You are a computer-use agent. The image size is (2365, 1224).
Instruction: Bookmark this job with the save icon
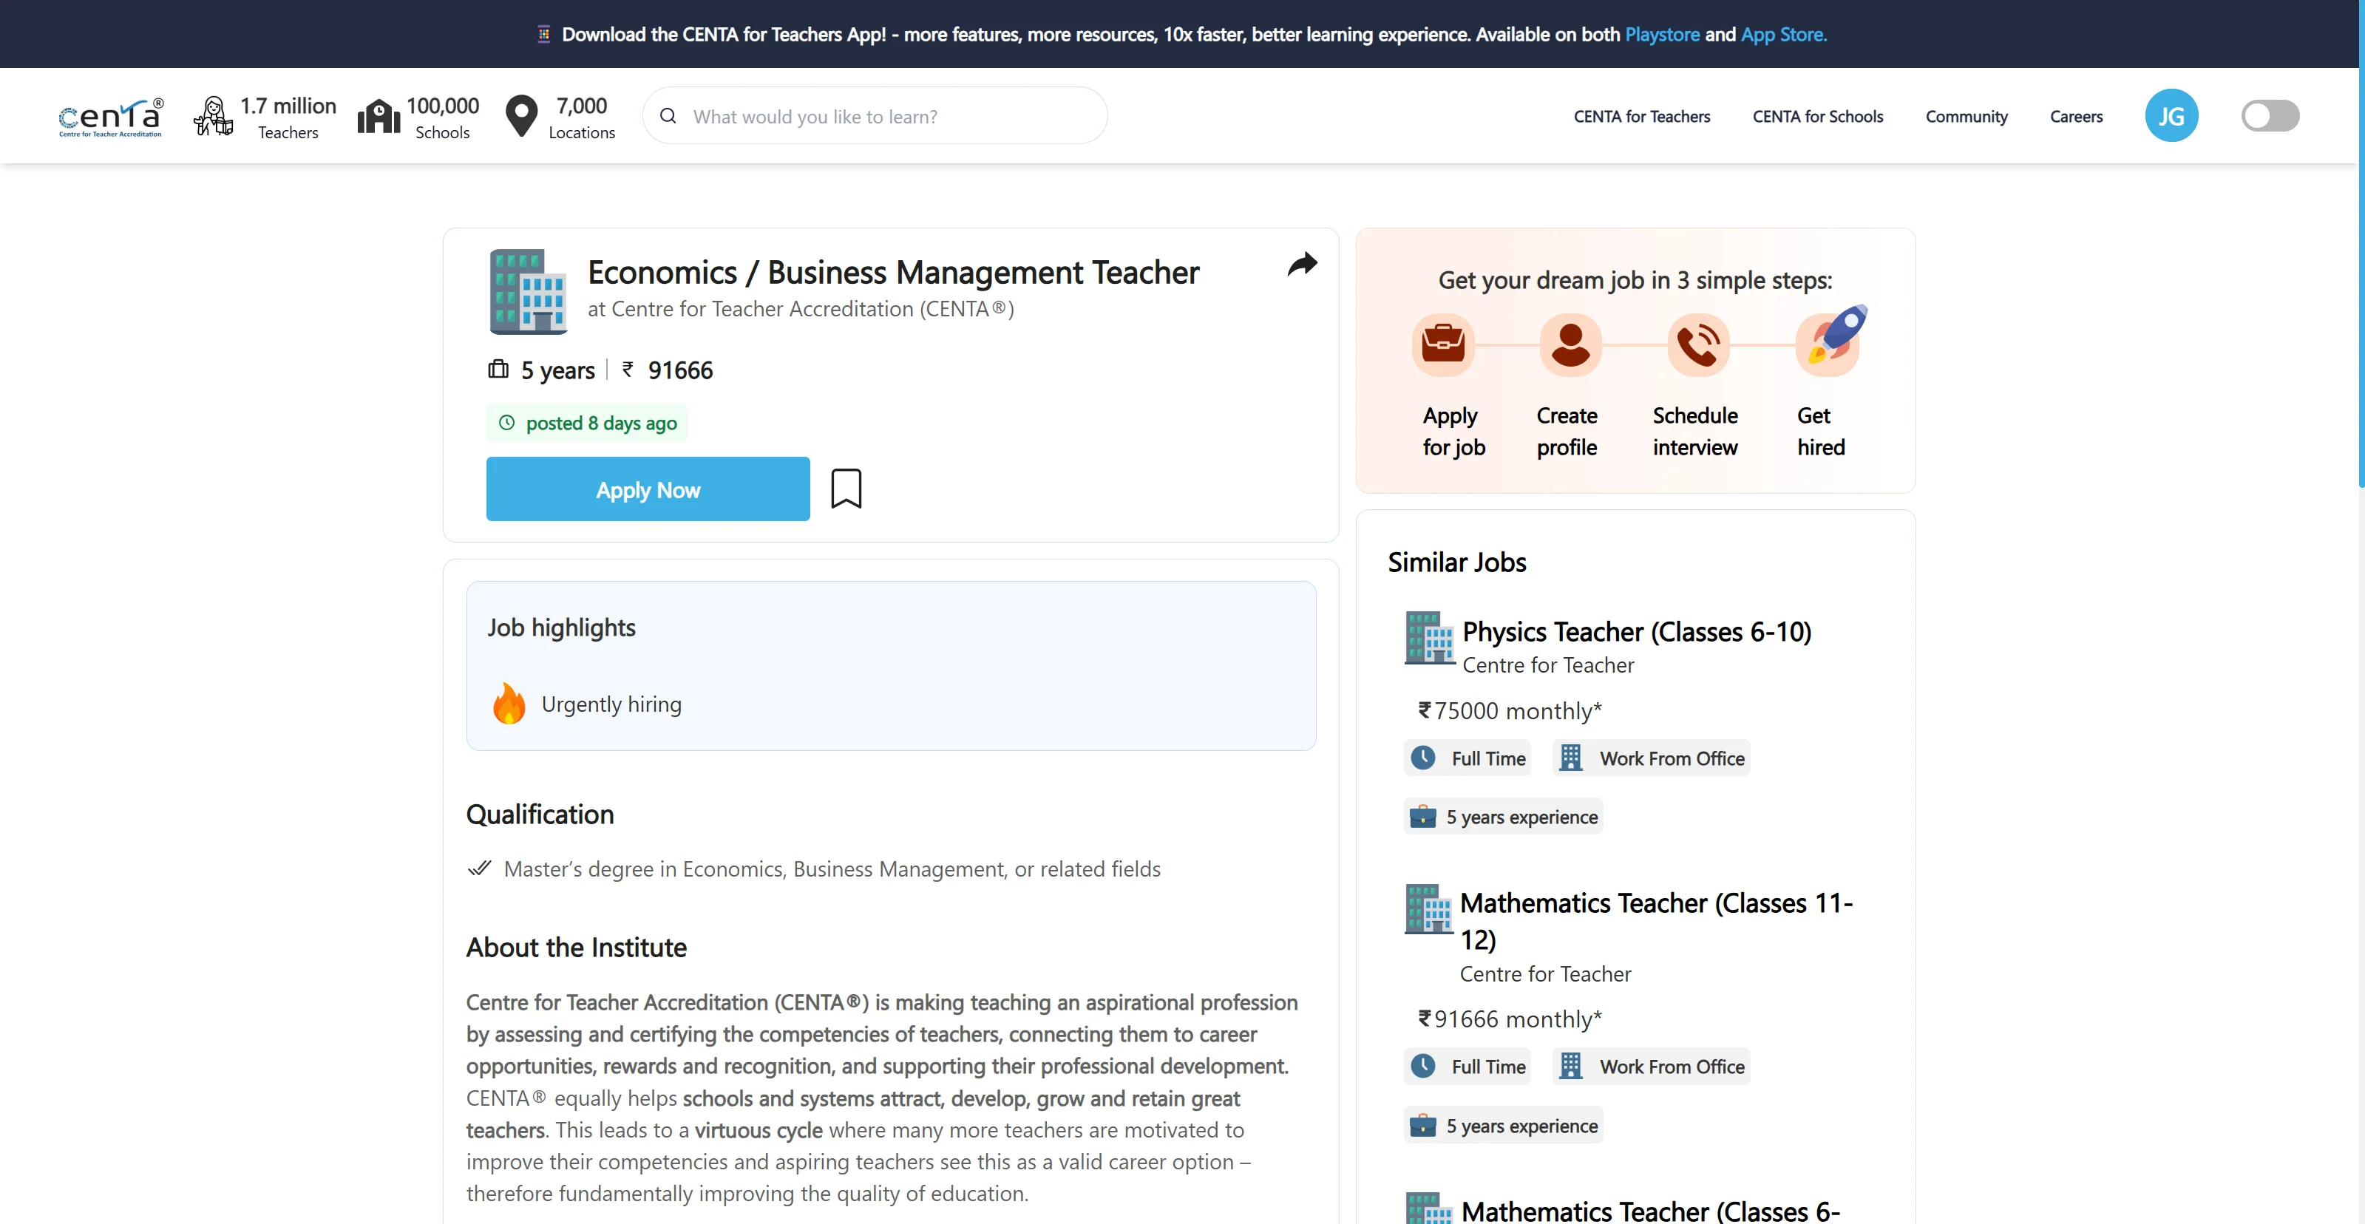coord(846,489)
